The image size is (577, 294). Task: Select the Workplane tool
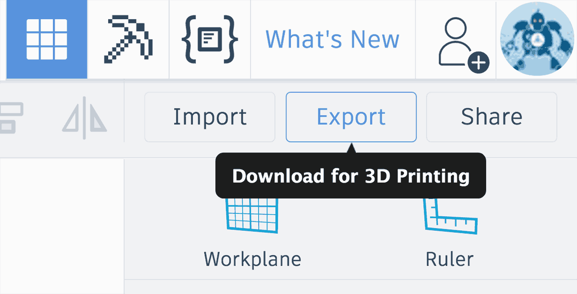252,233
